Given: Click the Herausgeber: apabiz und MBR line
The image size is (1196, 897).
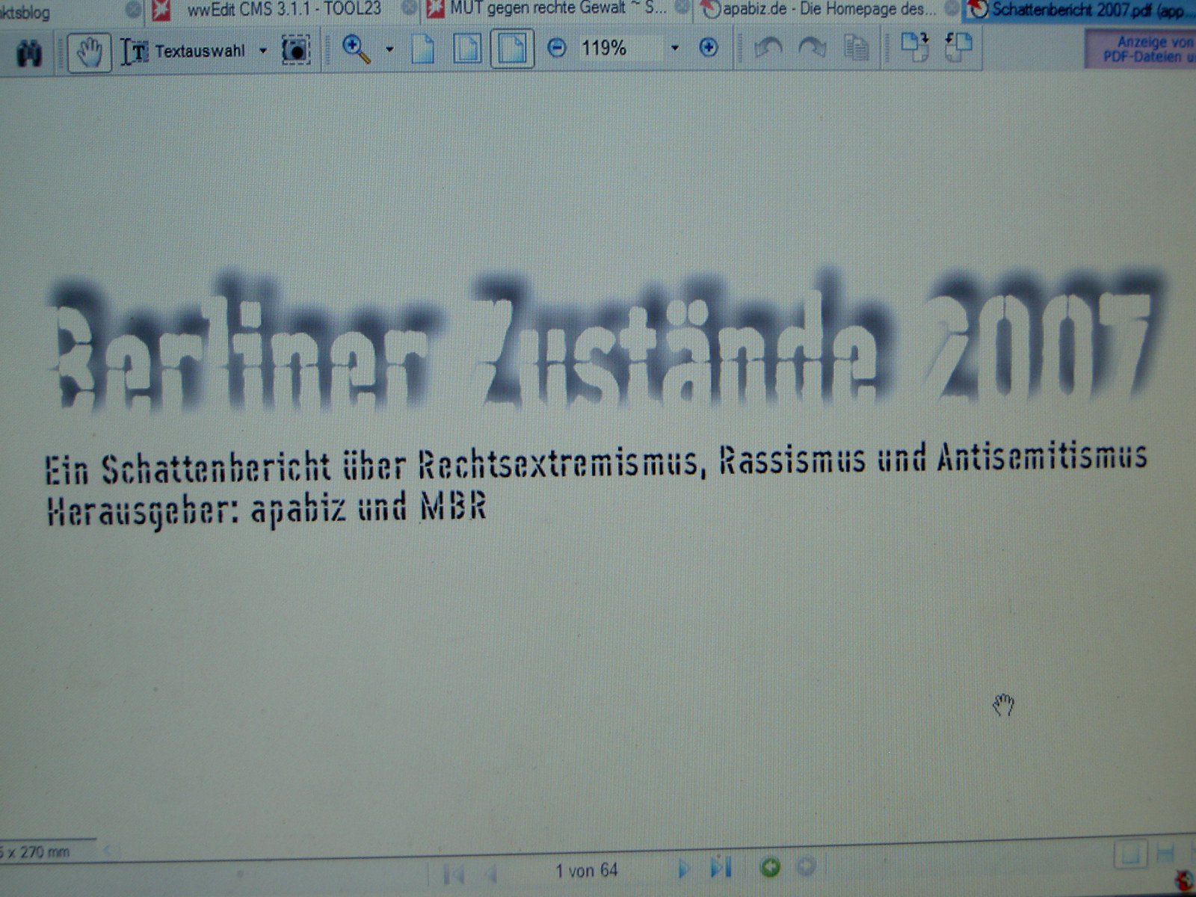Looking at the screenshot, I should point(267,510).
